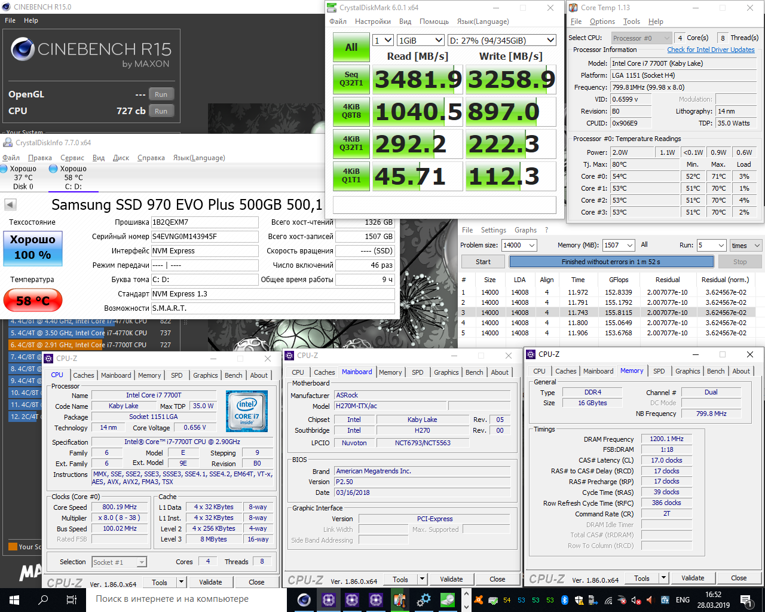Expand the Memory (MiB) dropdown showing 1507
Screen dimensions: 765x612
(x=619, y=245)
